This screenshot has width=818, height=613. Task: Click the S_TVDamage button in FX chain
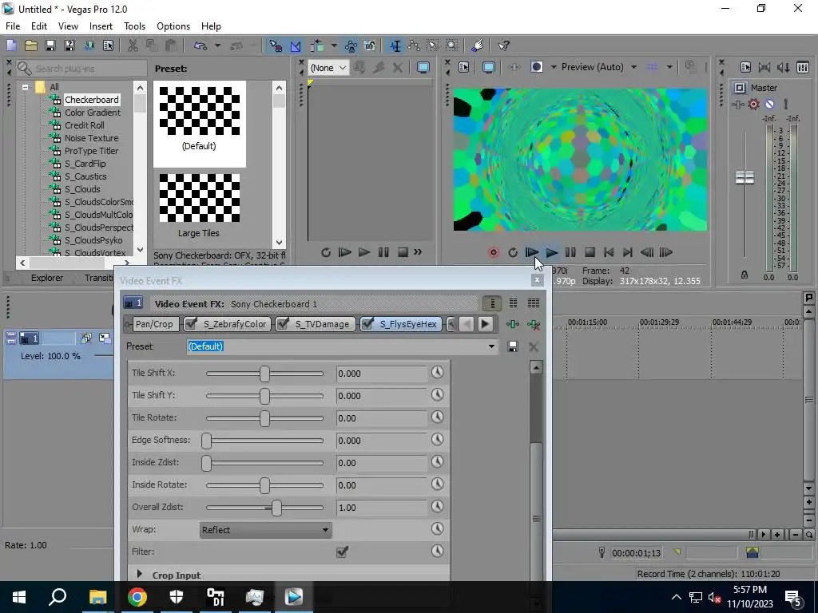pos(316,324)
